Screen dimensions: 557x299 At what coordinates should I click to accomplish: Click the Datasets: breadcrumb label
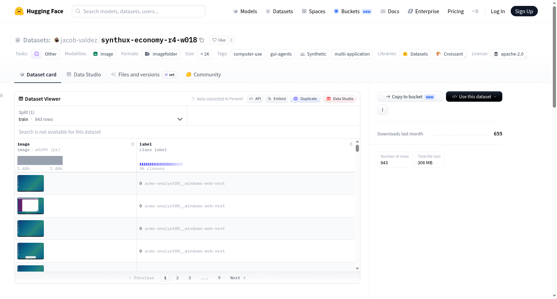37,40
